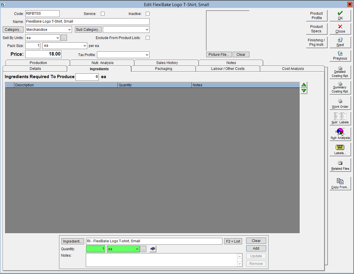Open the Work Order printout
Screen dimensions: 354x274
click(x=340, y=103)
